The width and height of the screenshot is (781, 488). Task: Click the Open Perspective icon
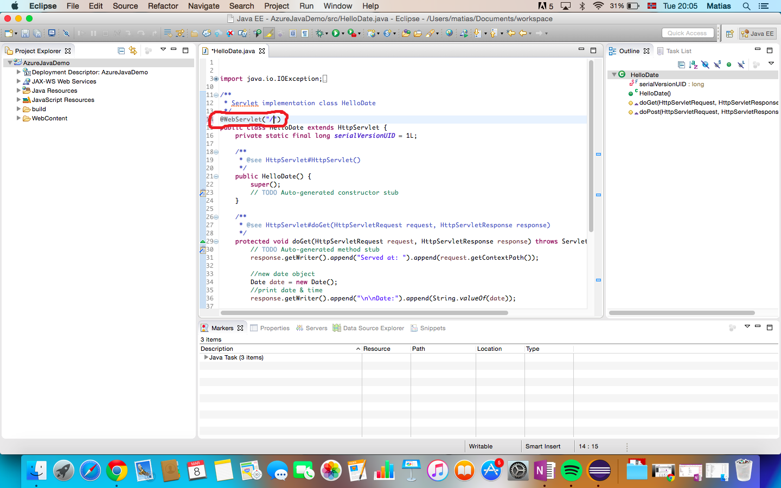pyautogui.click(x=730, y=34)
